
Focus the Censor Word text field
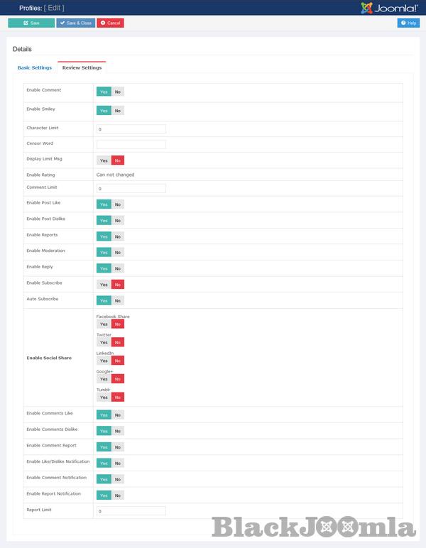131,144
